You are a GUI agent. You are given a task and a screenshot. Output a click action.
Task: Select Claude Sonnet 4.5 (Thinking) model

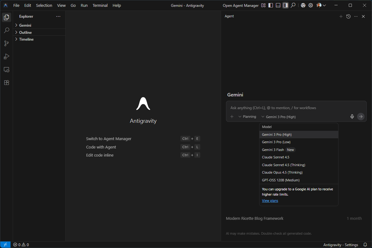(x=299, y=165)
